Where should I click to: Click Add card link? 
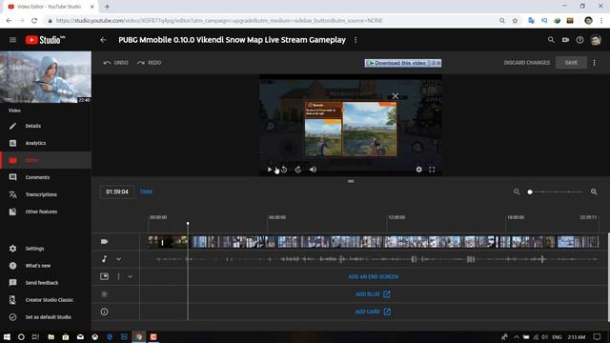point(373,312)
